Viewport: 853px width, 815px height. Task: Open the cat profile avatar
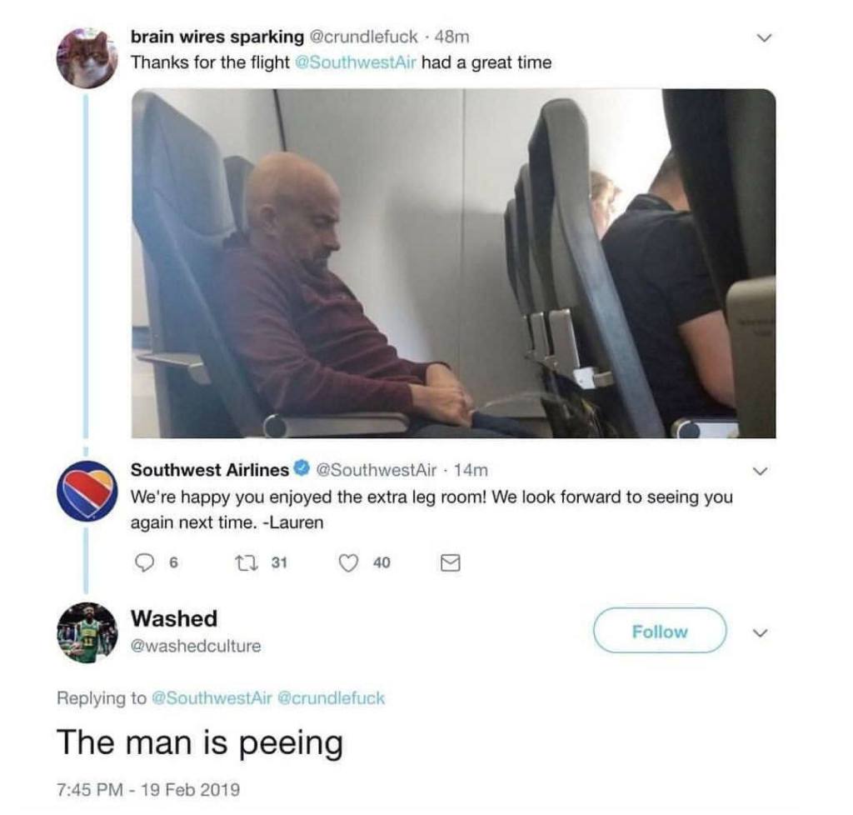(87, 58)
